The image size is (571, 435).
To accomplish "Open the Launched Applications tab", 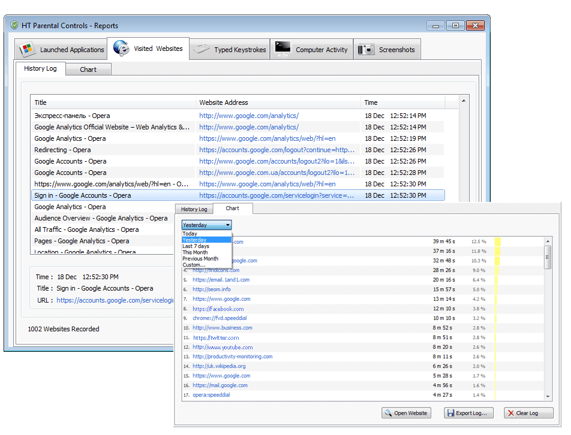I will tap(61, 50).
